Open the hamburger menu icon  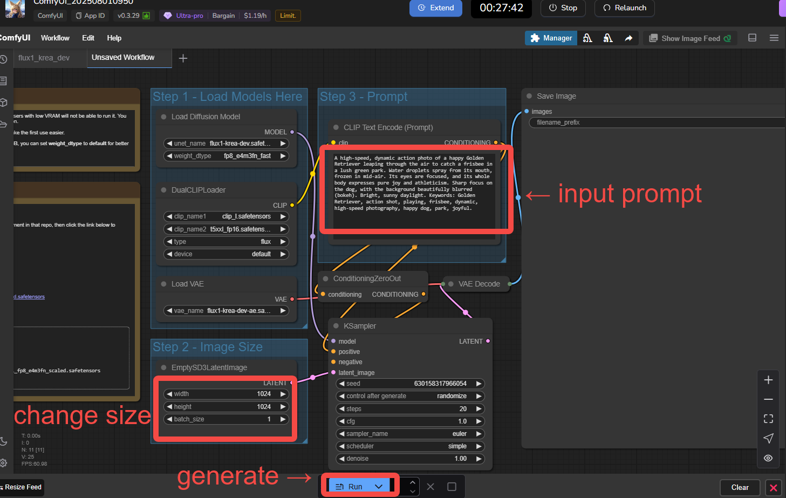[774, 38]
